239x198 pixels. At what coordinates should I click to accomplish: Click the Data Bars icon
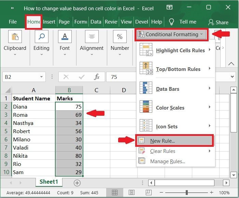pos(146,88)
